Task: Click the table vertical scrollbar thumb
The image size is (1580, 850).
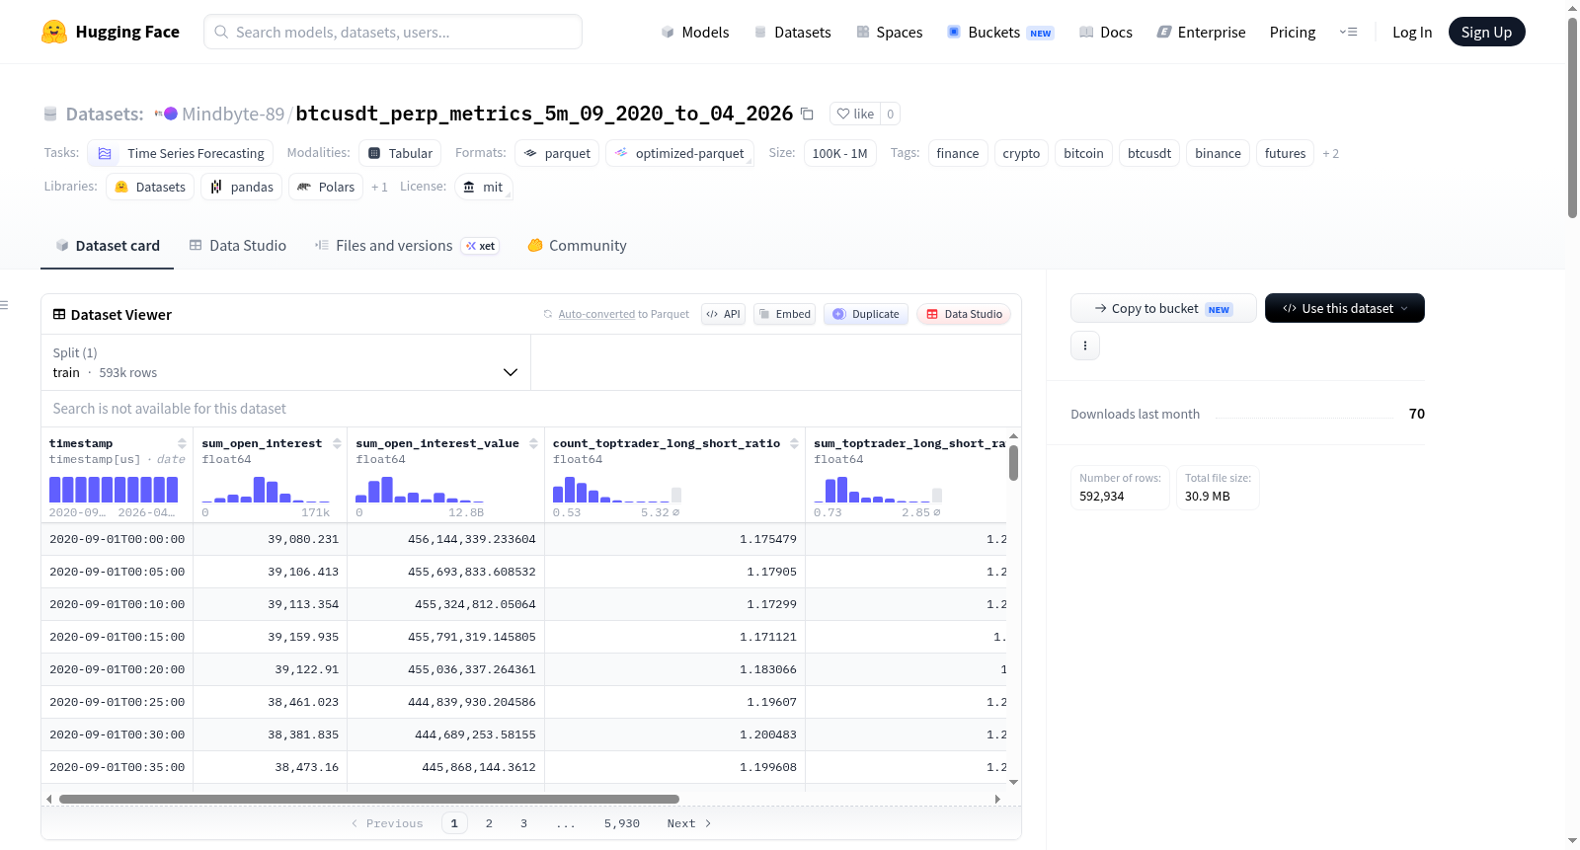Action: 1013,463
